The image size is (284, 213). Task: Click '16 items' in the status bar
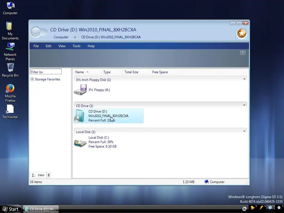[x=36, y=182]
